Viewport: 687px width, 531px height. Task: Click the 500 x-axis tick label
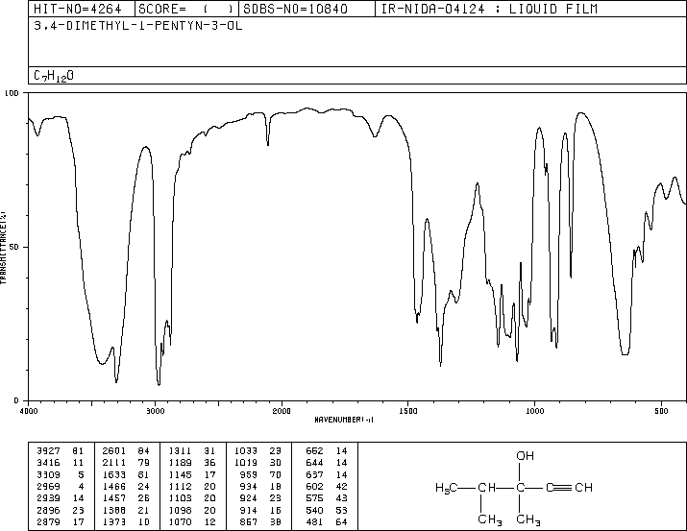point(661,411)
